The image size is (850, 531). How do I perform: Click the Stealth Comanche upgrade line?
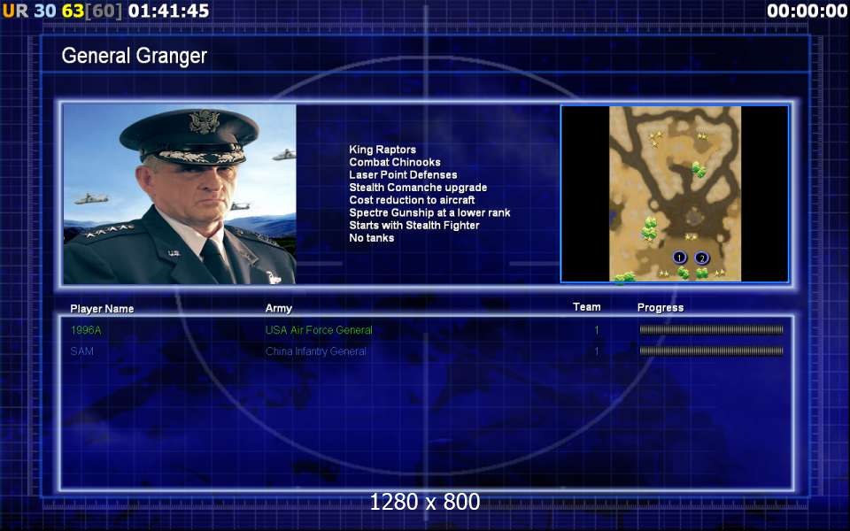418,188
